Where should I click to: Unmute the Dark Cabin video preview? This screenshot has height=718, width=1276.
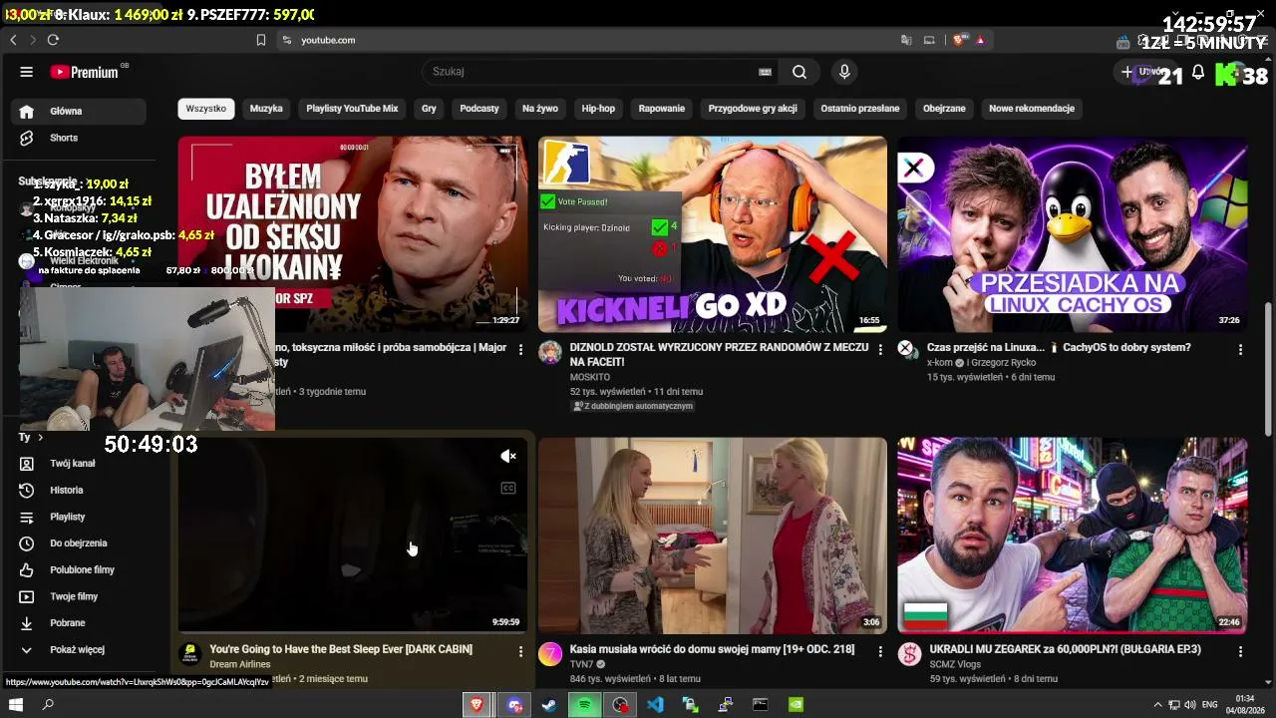tap(508, 457)
